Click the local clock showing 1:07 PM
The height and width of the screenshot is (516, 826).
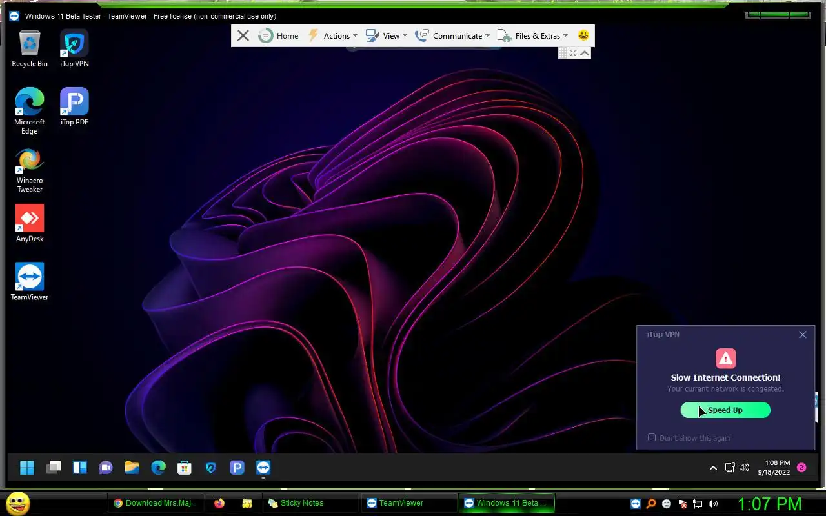pyautogui.click(x=769, y=504)
